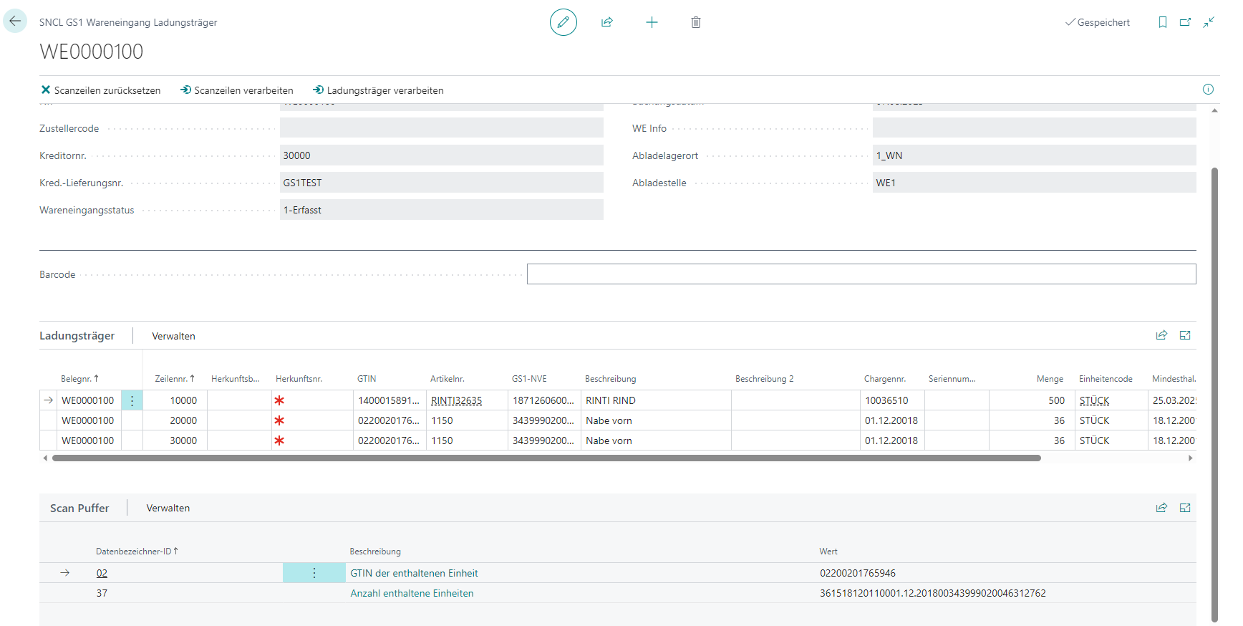Screen dimensions: 1243x626
Task: Share the Scan Puffer list
Action: click(x=1161, y=508)
